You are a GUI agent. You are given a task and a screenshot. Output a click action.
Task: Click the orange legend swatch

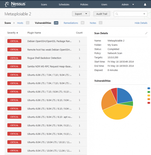149,99
